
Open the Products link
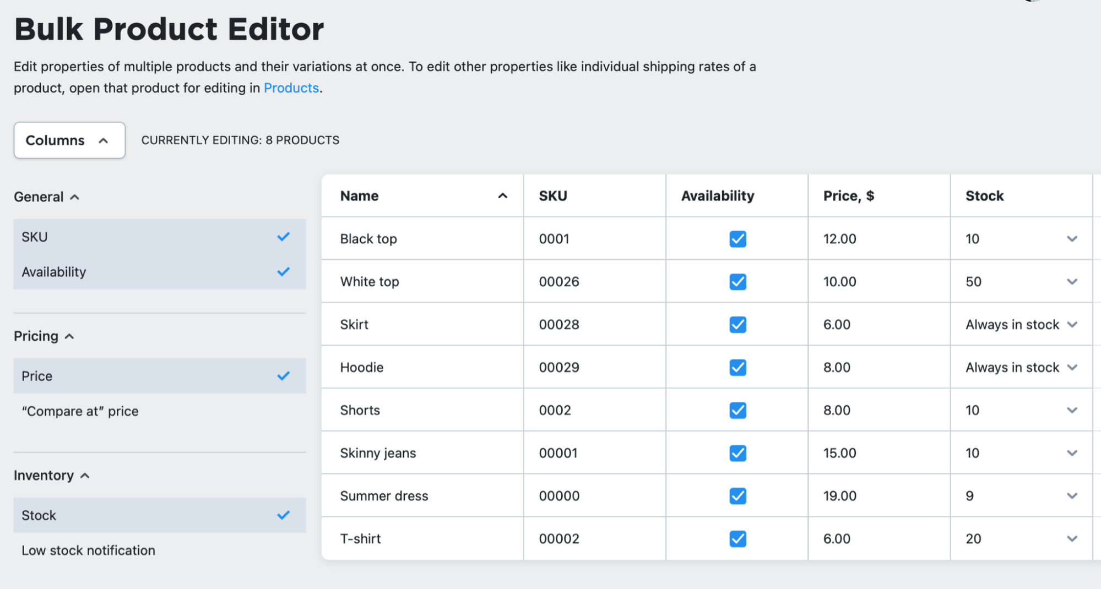pyautogui.click(x=291, y=88)
